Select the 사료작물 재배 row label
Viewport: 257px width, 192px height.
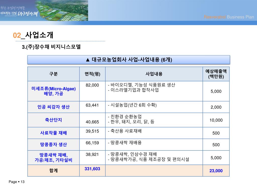[x=53, y=133]
